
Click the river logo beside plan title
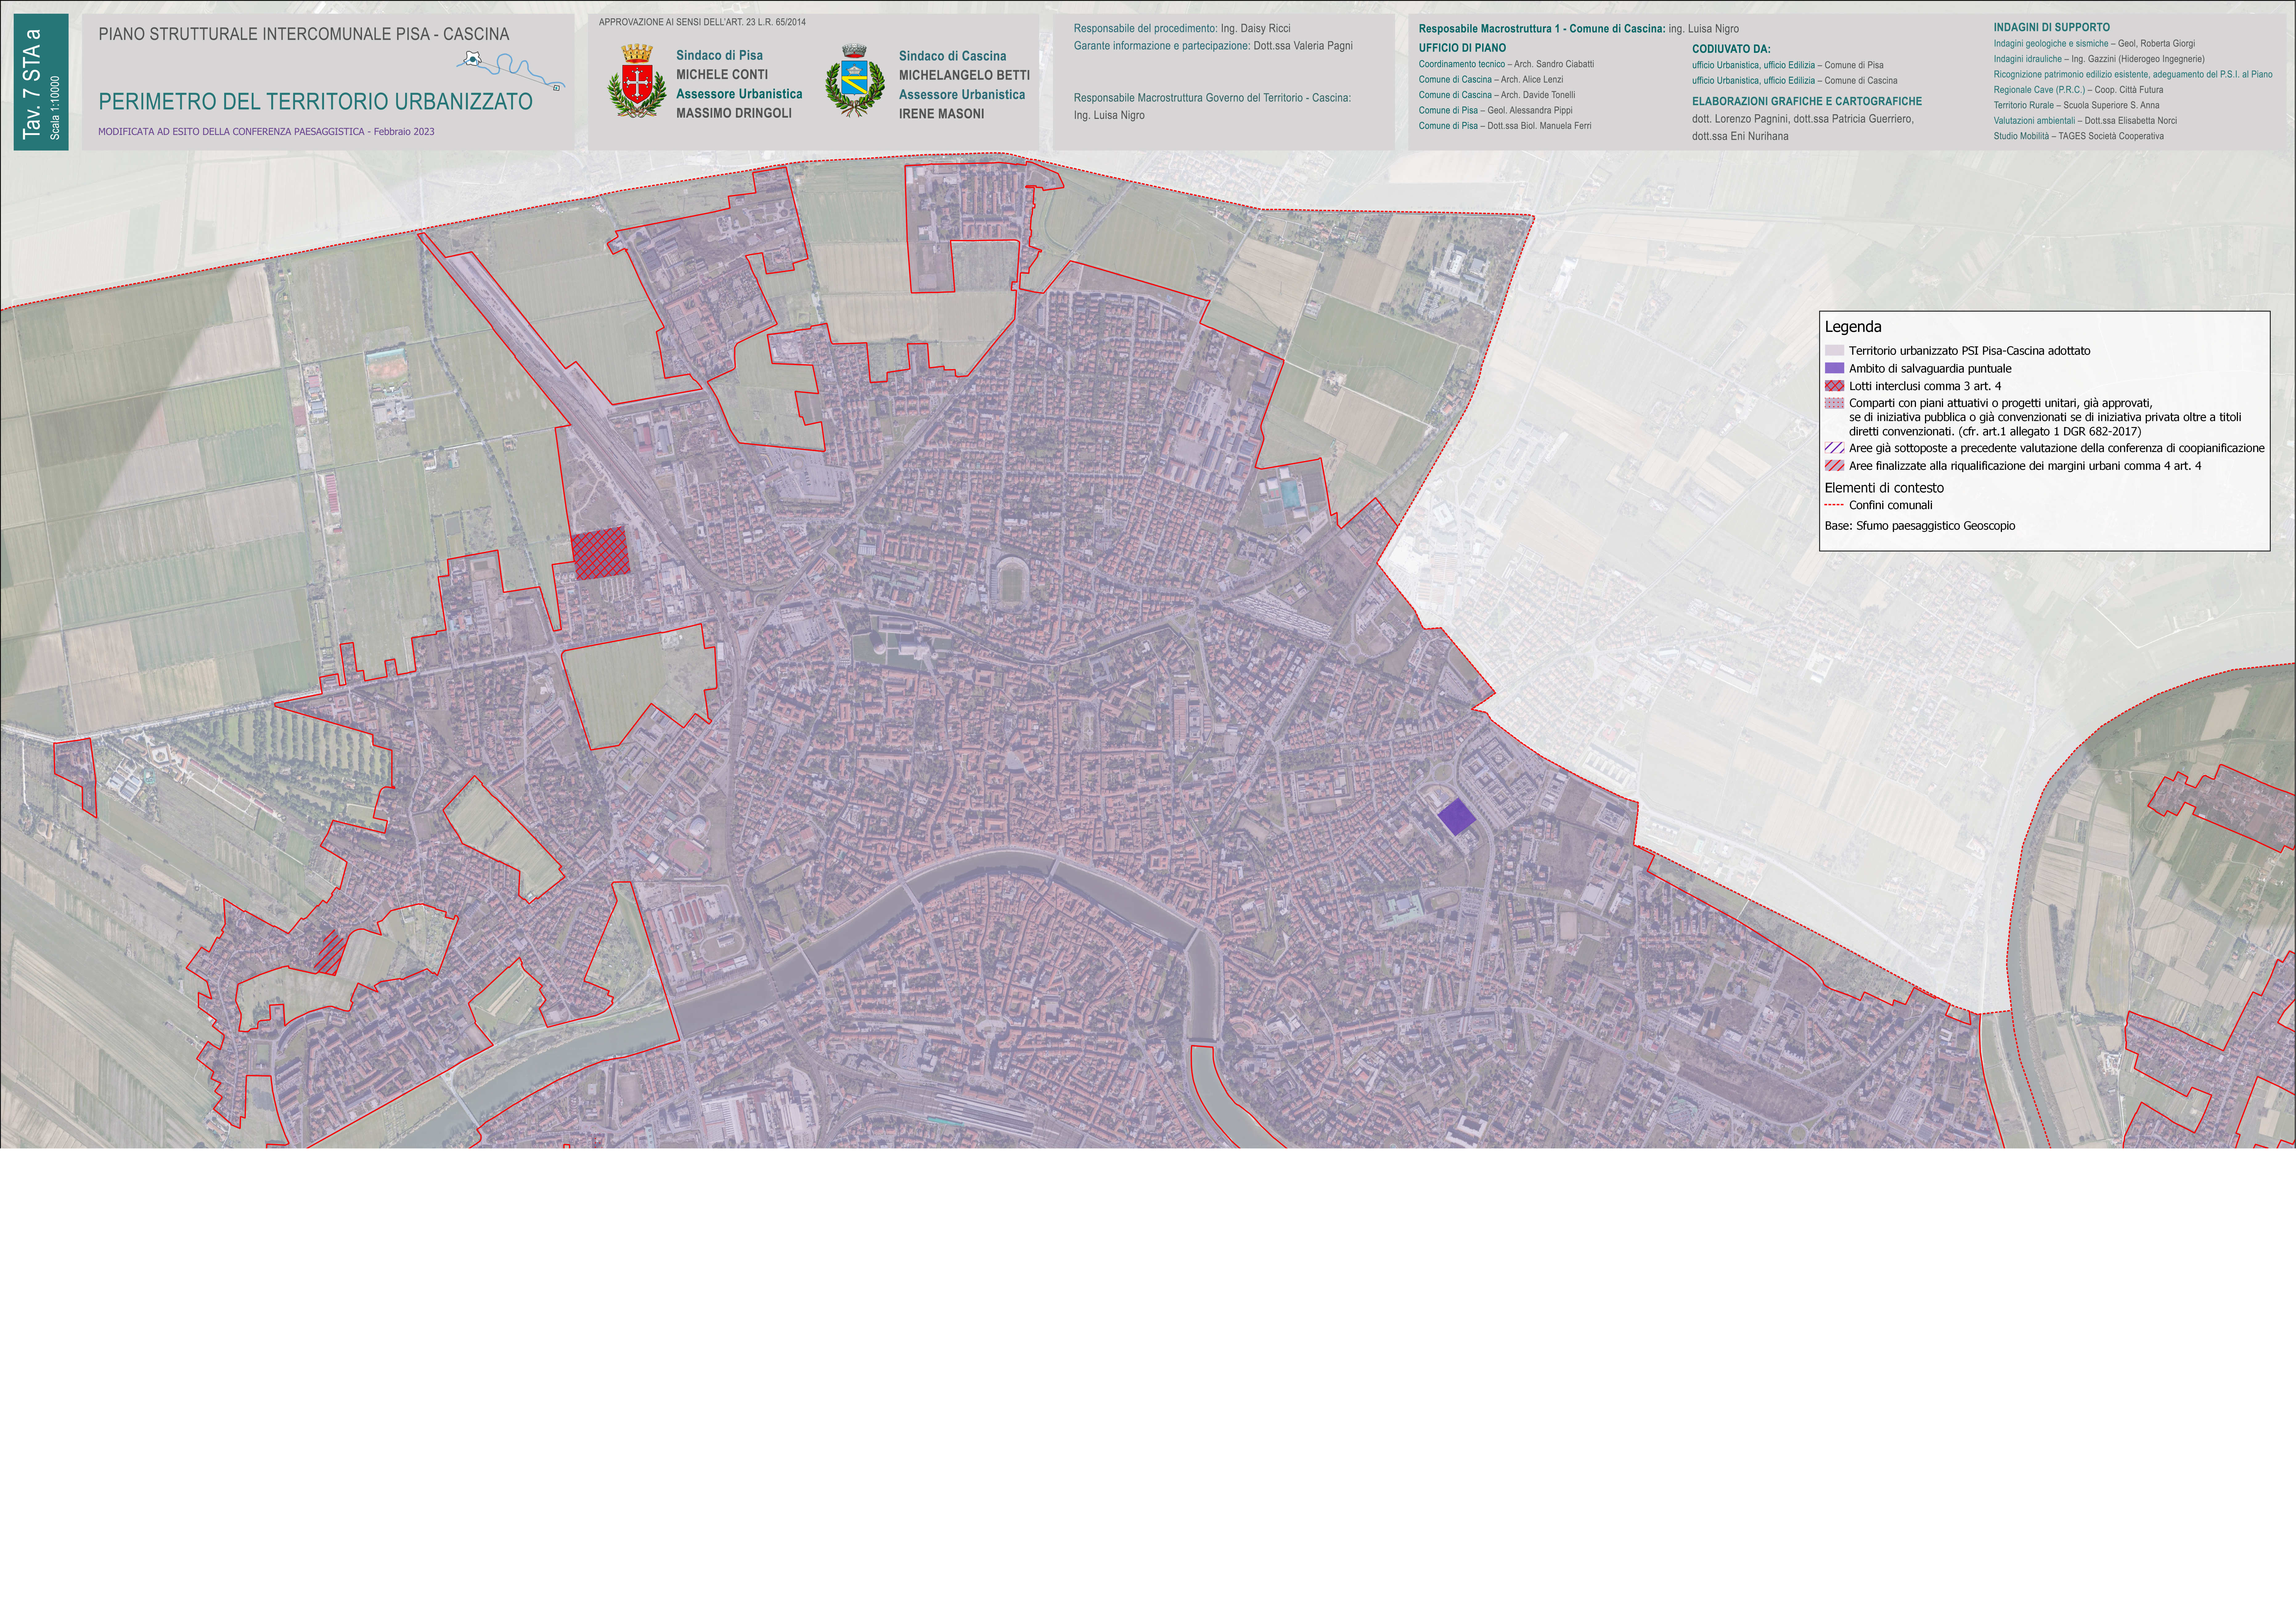pos(511,71)
